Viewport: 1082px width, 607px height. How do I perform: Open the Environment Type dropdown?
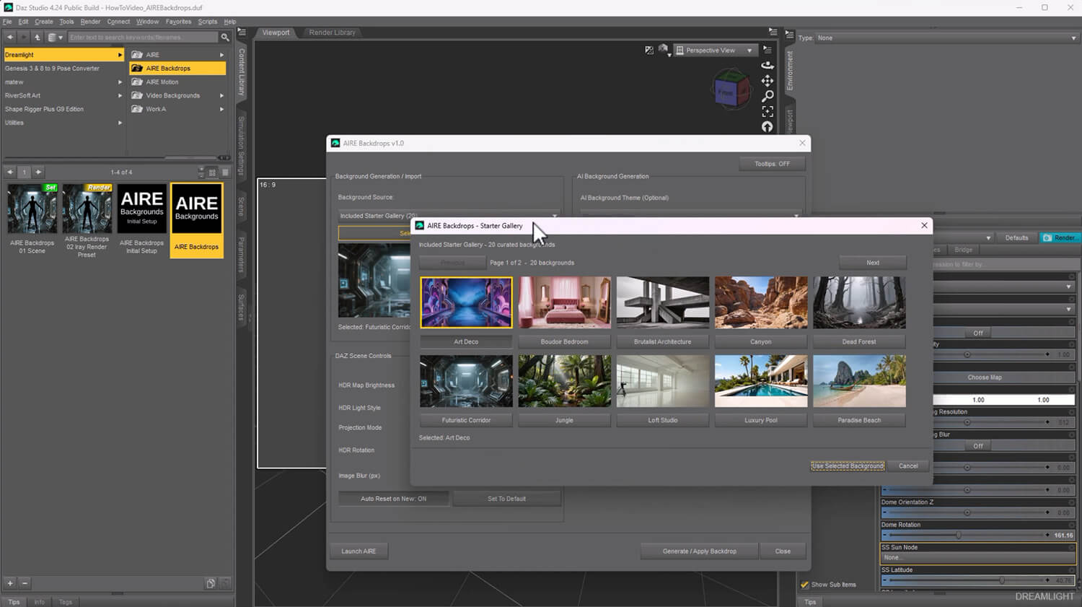tap(947, 38)
